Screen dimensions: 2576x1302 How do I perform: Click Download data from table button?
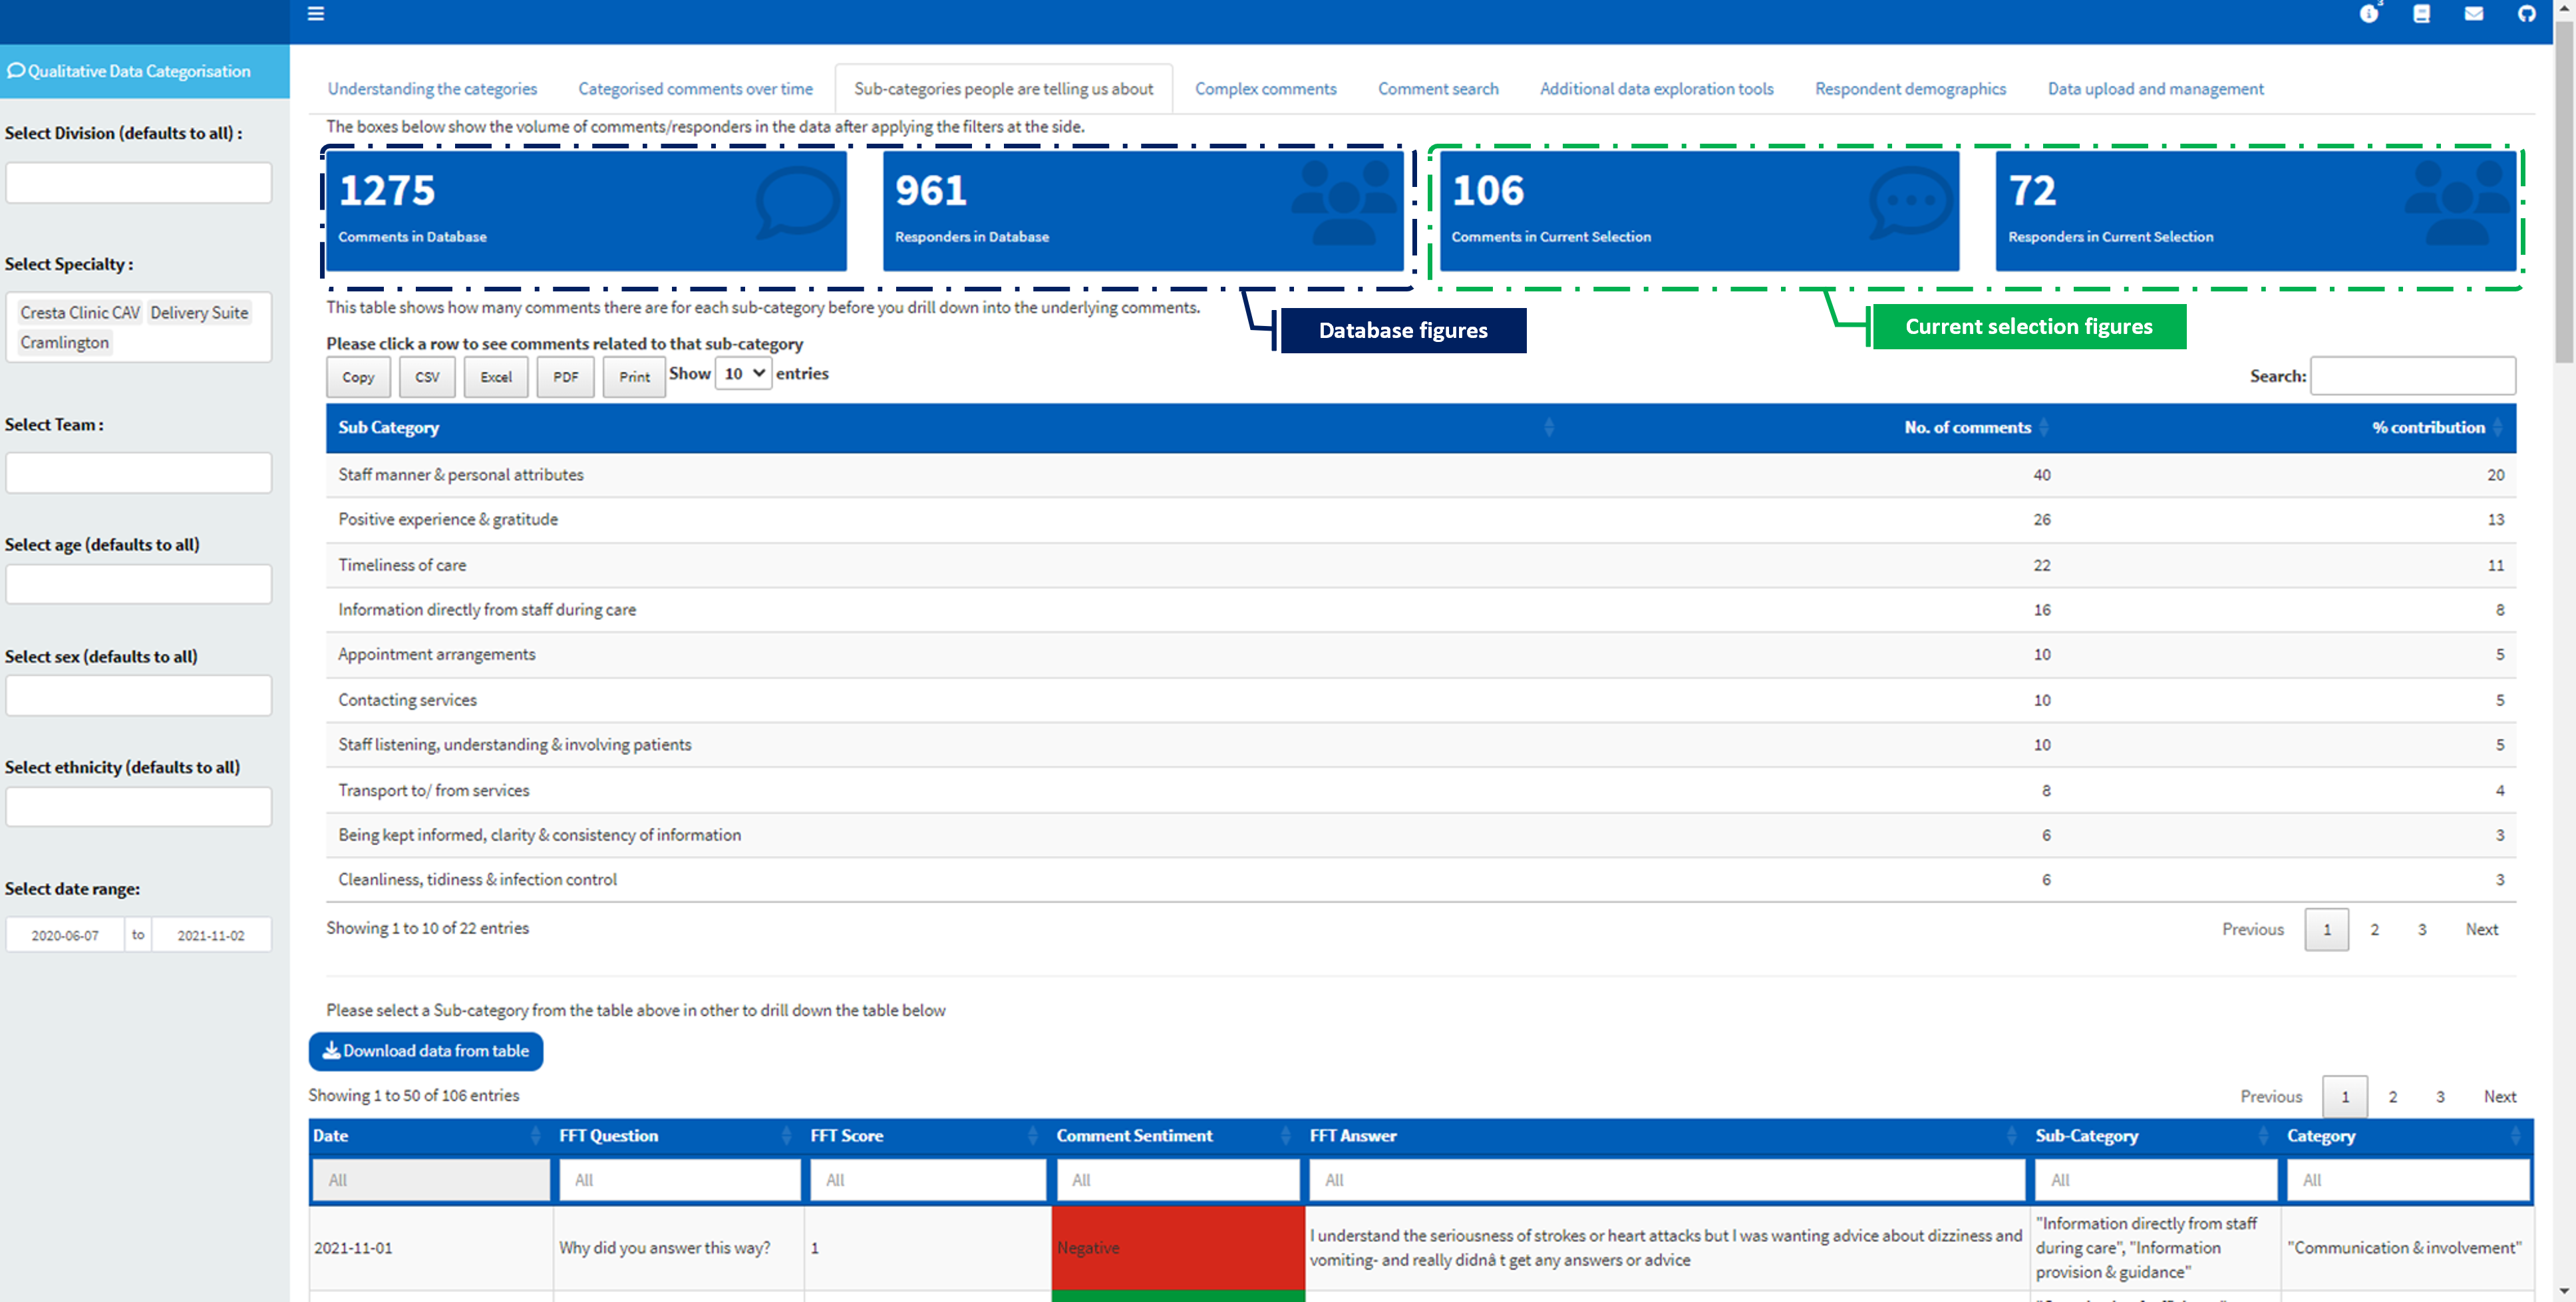(425, 1051)
